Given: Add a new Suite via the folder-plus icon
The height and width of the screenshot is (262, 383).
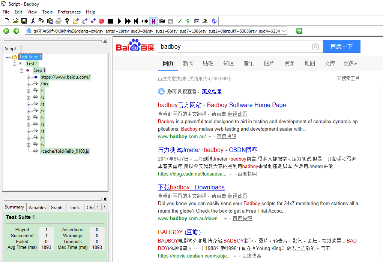Looking at the screenshot, I should [x=76, y=21].
